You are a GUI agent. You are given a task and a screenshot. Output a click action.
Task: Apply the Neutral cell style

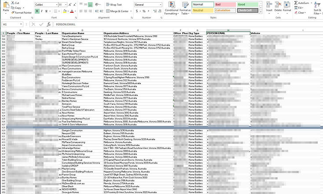(203, 10)
